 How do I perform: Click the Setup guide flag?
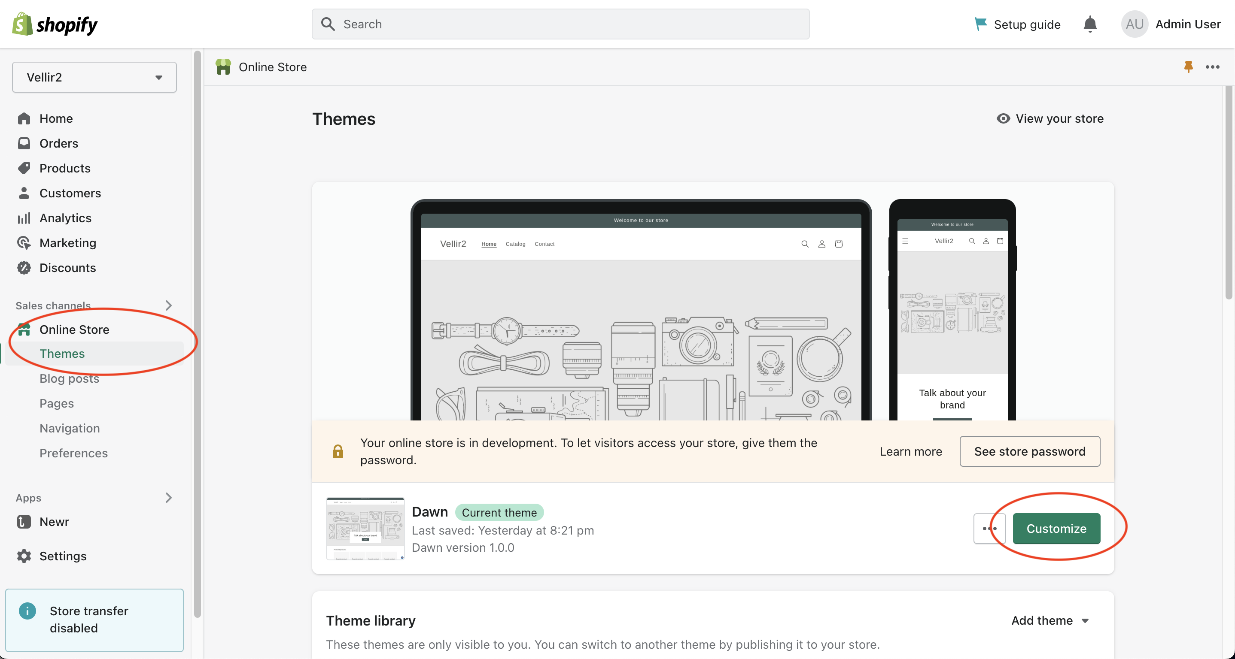(980, 24)
